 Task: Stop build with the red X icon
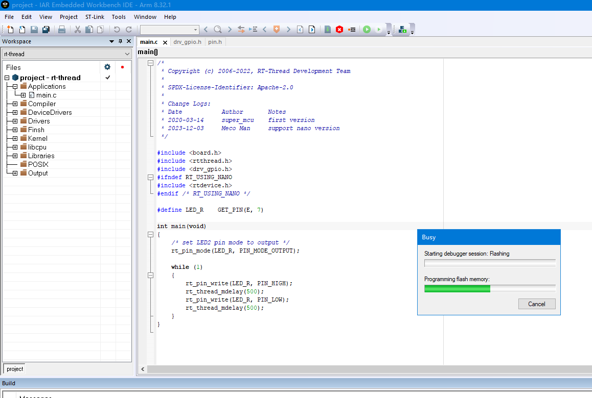[x=339, y=30]
